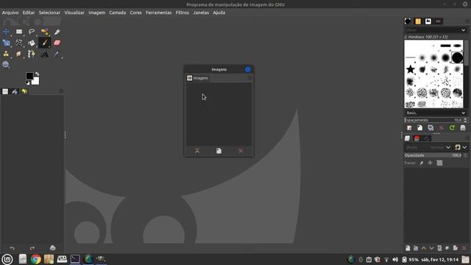Open the Selecionar menu
The height and width of the screenshot is (265, 471).
(49, 13)
